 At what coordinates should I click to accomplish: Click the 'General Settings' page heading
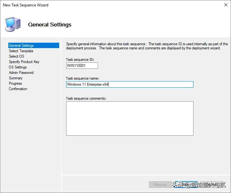click(x=50, y=25)
